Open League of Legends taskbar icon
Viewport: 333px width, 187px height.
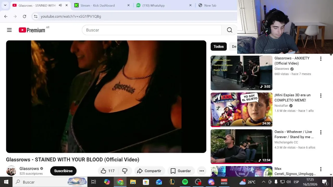tap(172, 182)
